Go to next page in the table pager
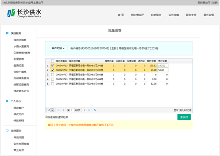Screen dimensions: 220x156 click(x=85, y=110)
